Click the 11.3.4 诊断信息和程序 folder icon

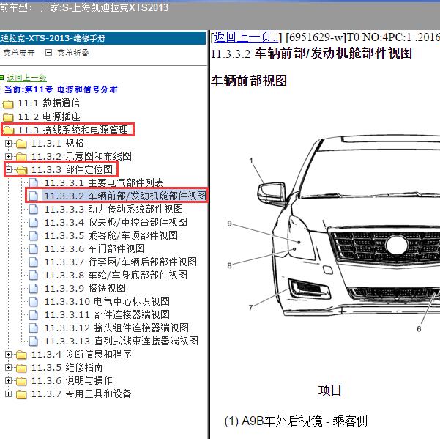pyautogui.click(x=21, y=355)
